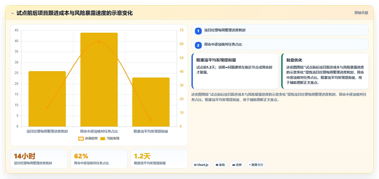Image resolution: width=379 pixels, height=179 pixels.
Task: Open the 复盘优化 info card
Action: (325, 71)
